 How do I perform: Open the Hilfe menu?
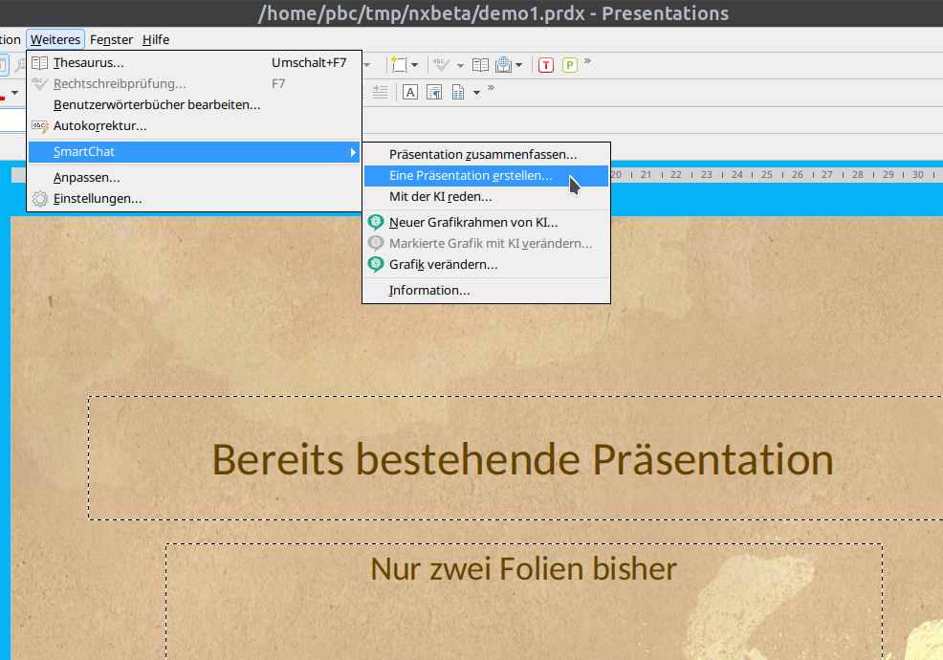pos(156,40)
